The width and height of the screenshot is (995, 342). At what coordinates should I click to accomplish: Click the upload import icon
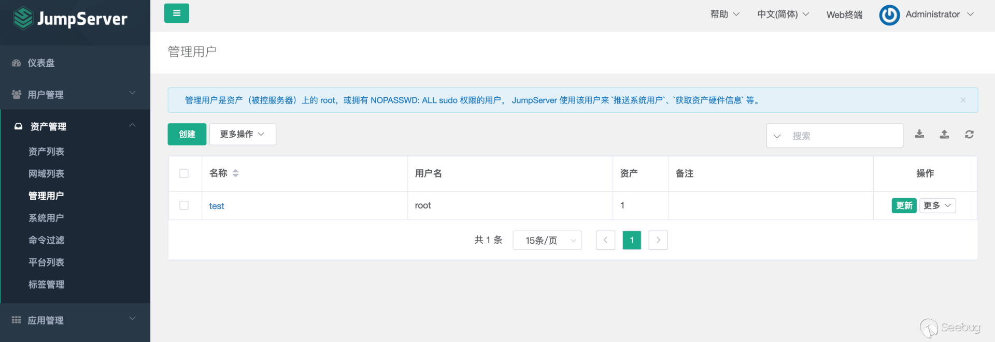point(944,135)
